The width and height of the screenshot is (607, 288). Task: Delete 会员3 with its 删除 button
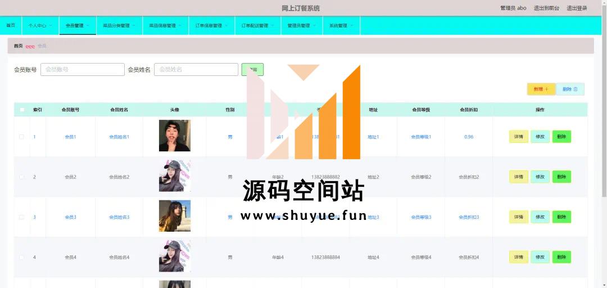coord(561,217)
